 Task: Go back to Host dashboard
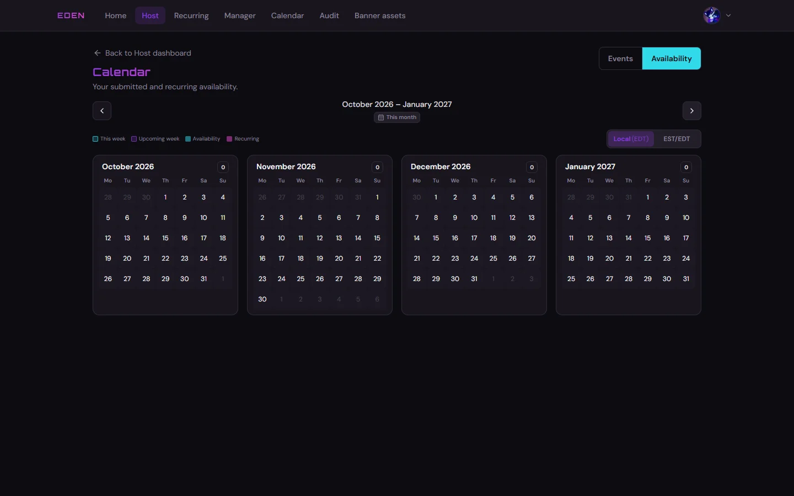pos(142,53)
